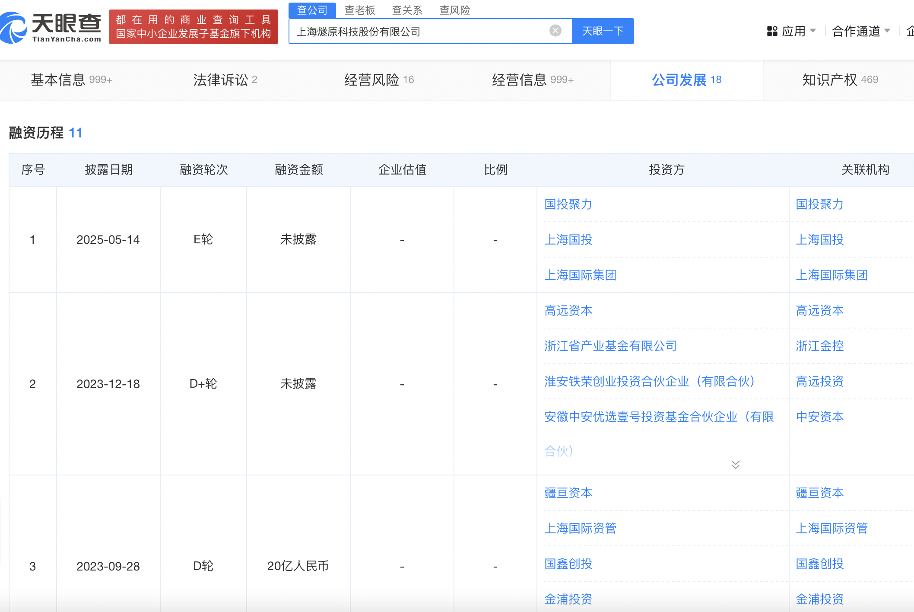Open related institution 高远投资
This screenshot has height=612, width=914.
pos(819,381)
